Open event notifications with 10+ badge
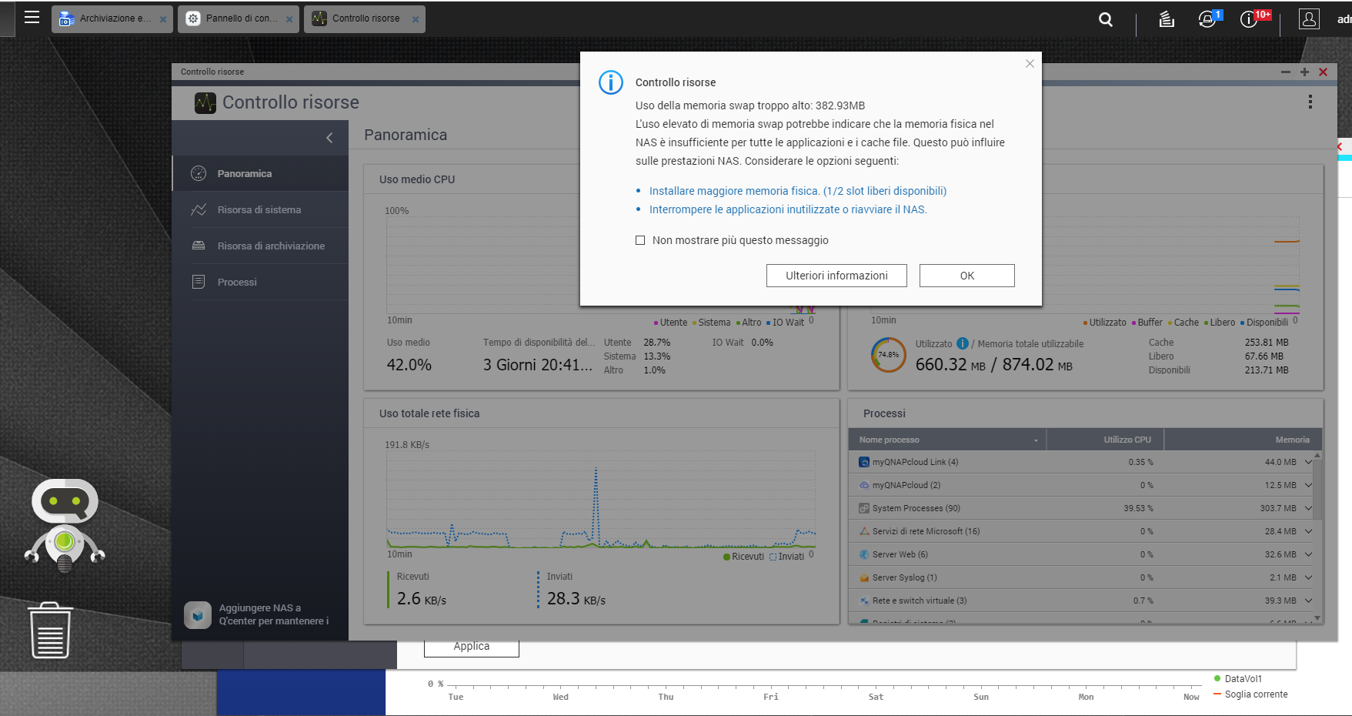 (x=1250, y=19)
